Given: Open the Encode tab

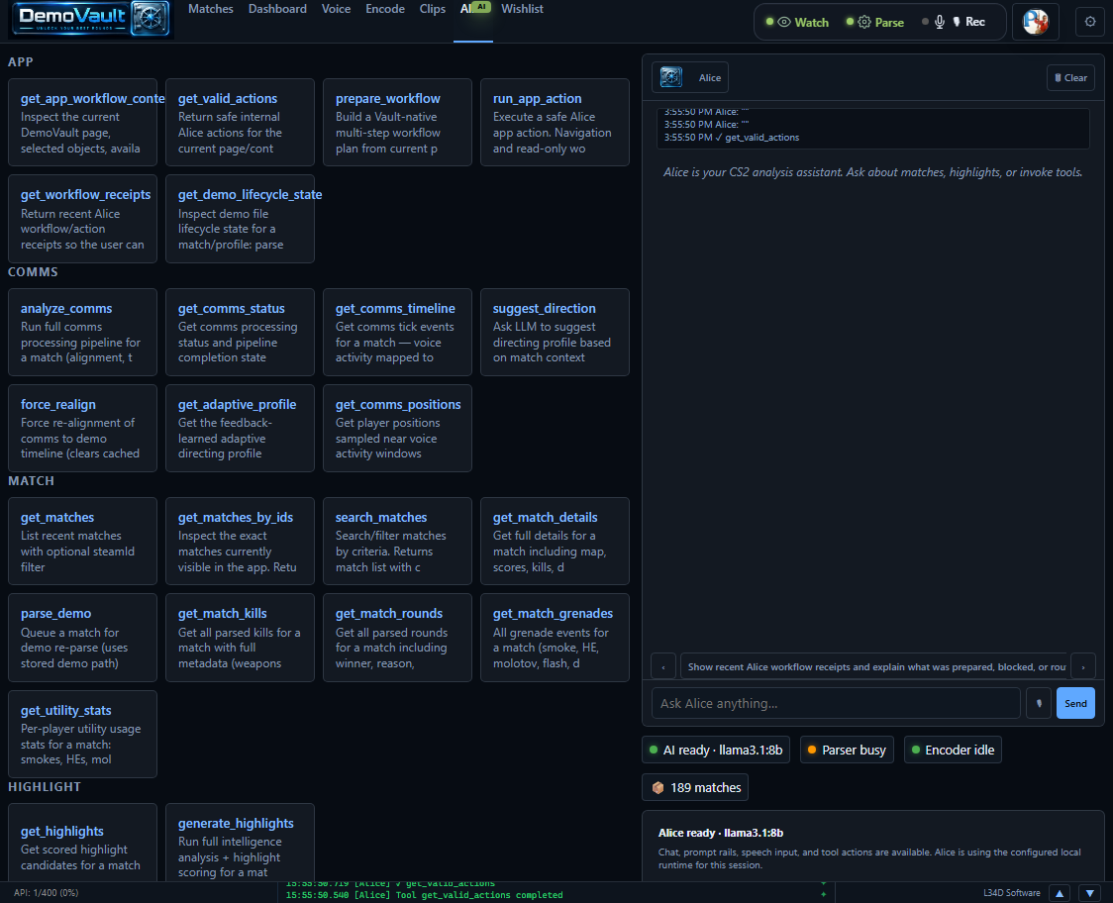Looking at the screenshot, I should tap(385, 9).
